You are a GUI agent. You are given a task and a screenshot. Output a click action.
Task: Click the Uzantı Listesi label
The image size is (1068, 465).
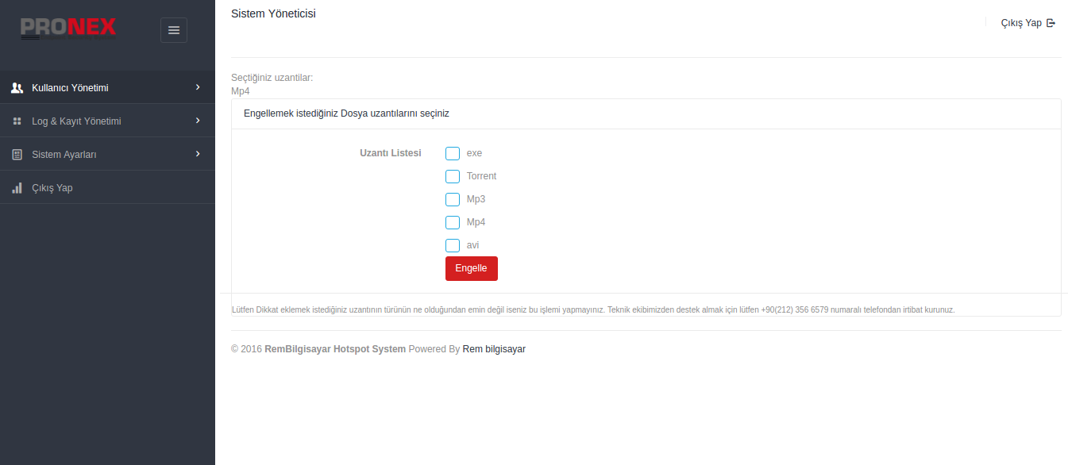pyautogui.click(x=391, y=153)
